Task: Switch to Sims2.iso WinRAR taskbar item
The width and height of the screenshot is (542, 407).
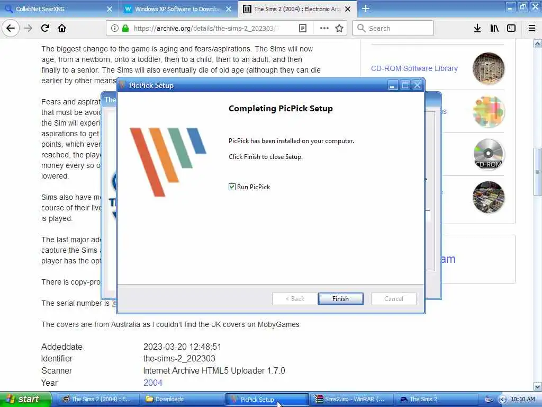Action: pos(351,399)
